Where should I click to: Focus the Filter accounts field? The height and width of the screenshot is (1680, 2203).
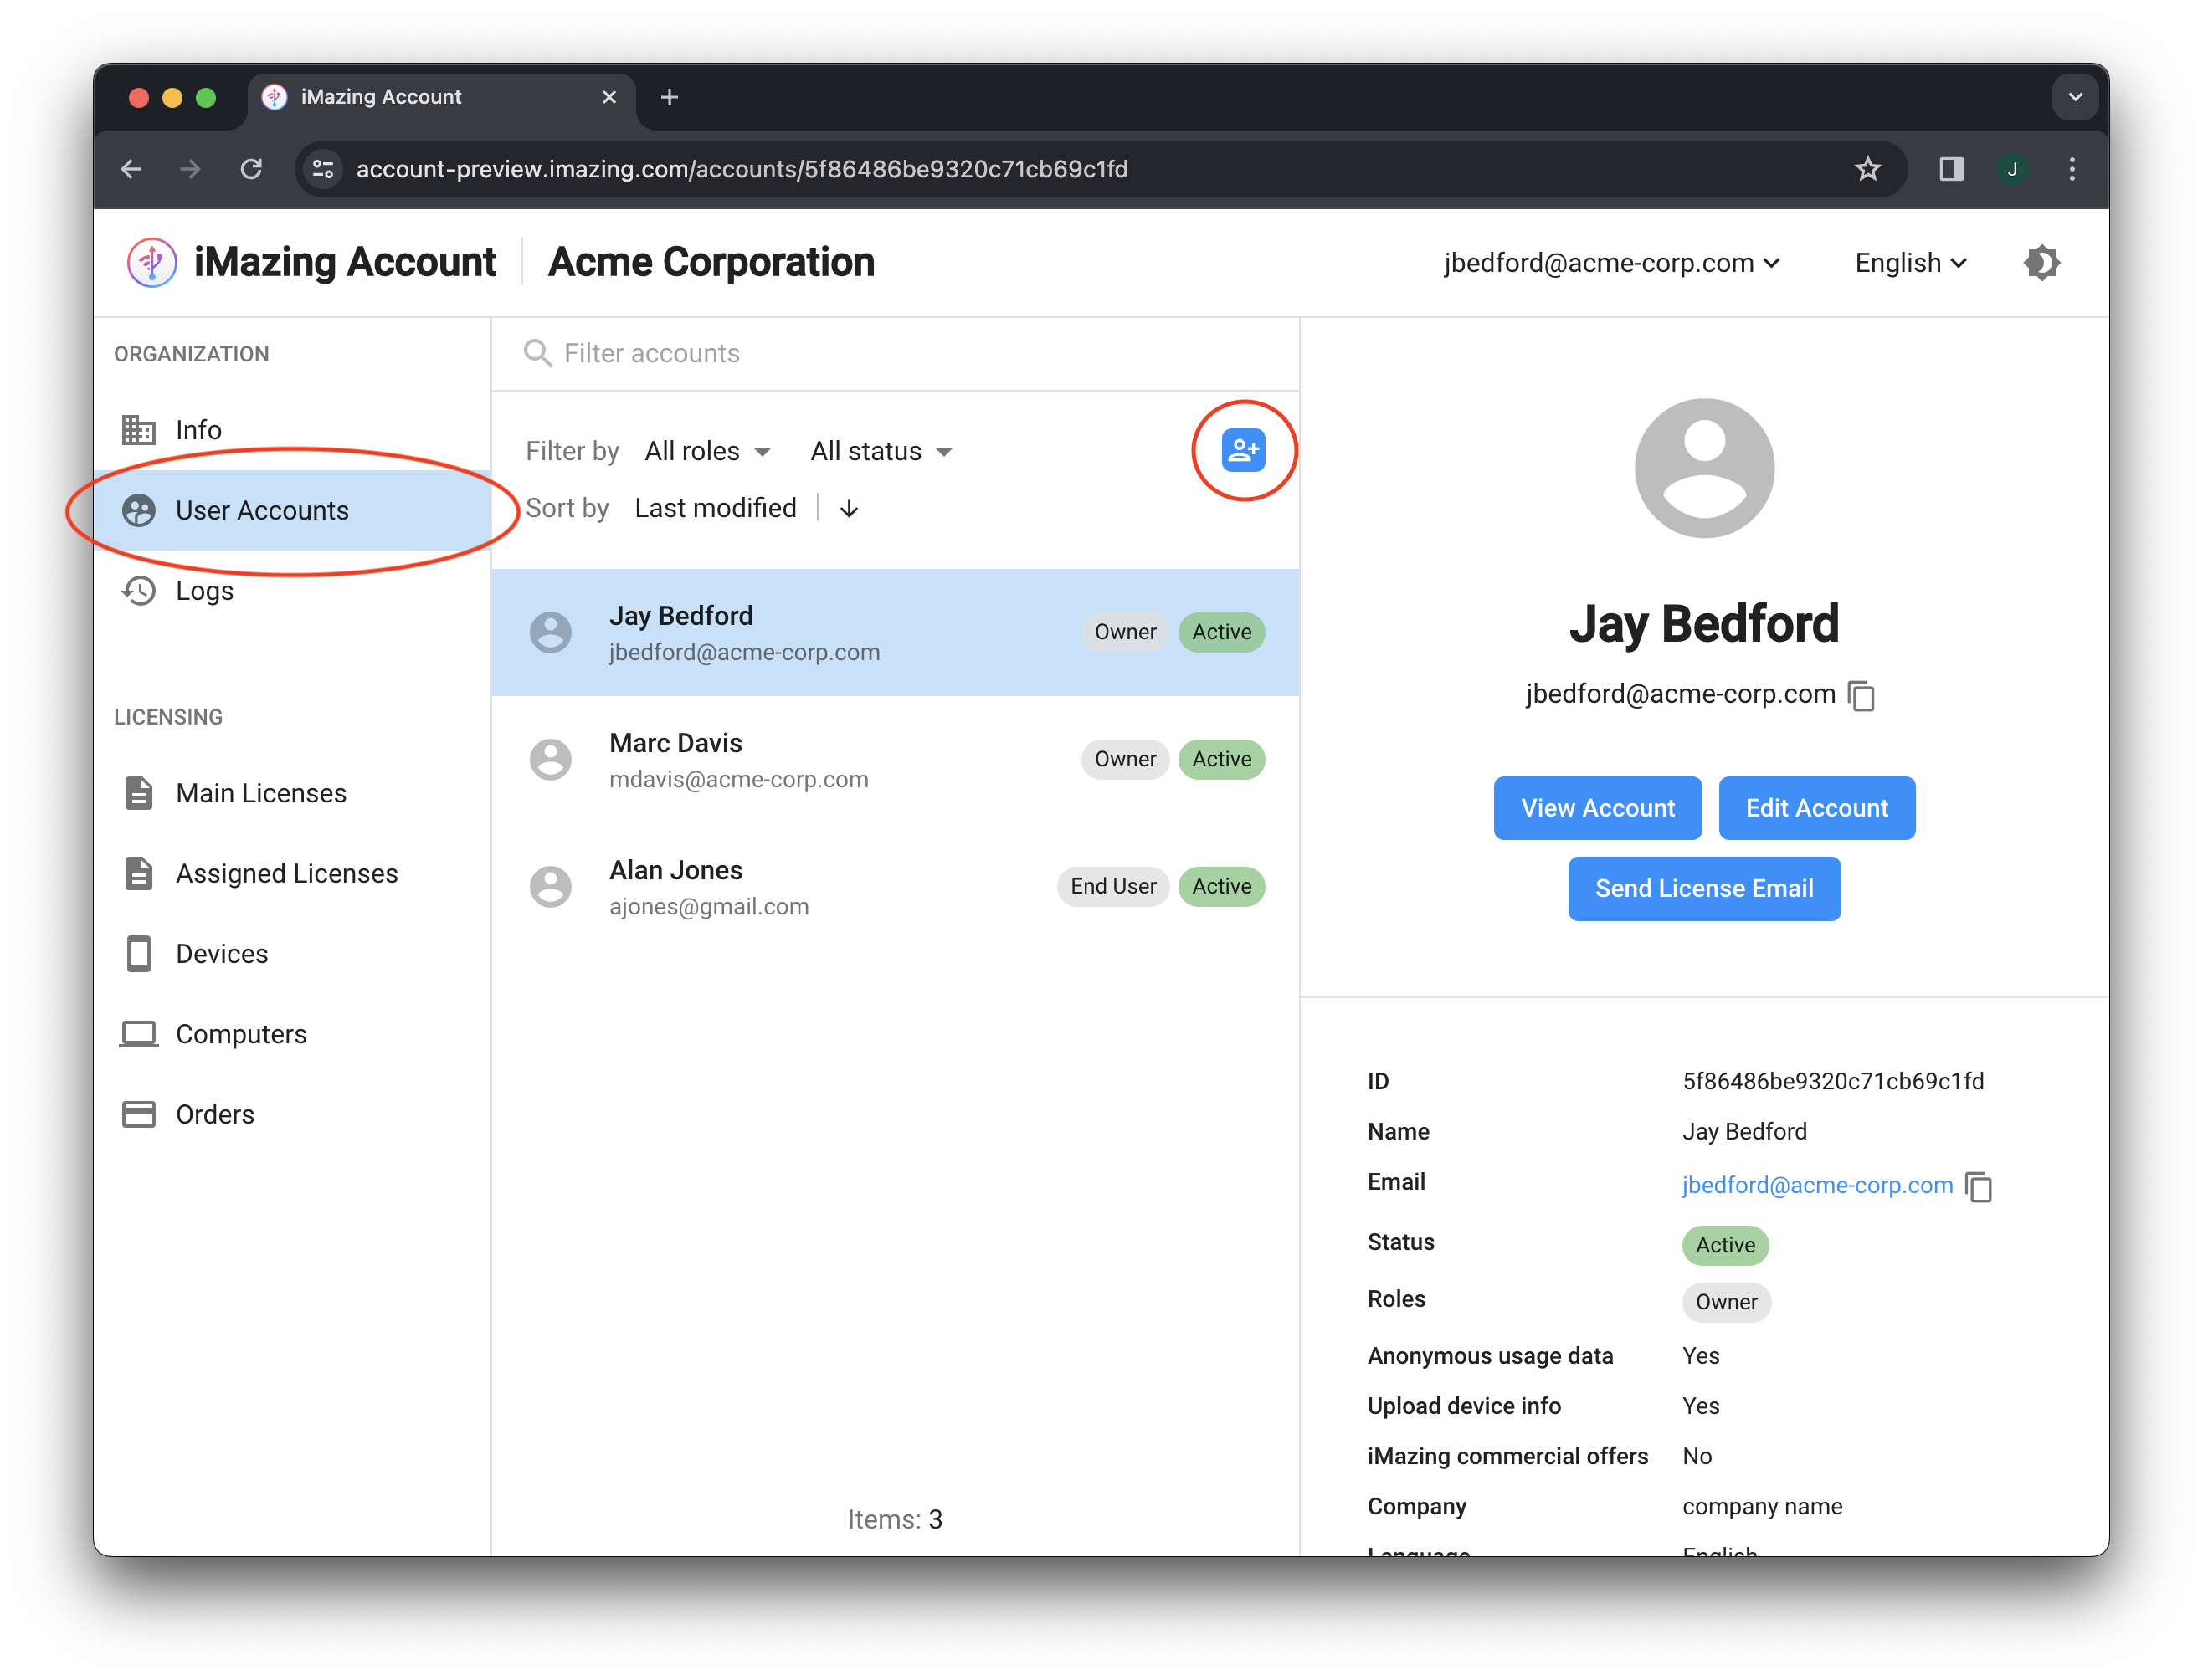896,353
